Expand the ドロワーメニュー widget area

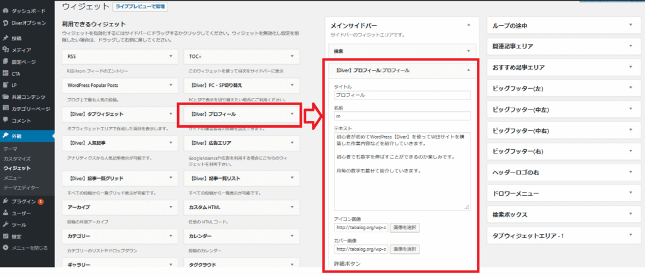tap(630, 195)
